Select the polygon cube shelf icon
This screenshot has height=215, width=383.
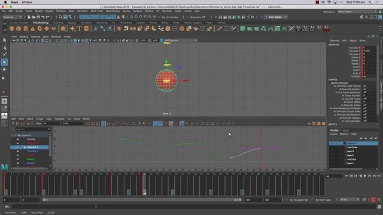[19, 29]
